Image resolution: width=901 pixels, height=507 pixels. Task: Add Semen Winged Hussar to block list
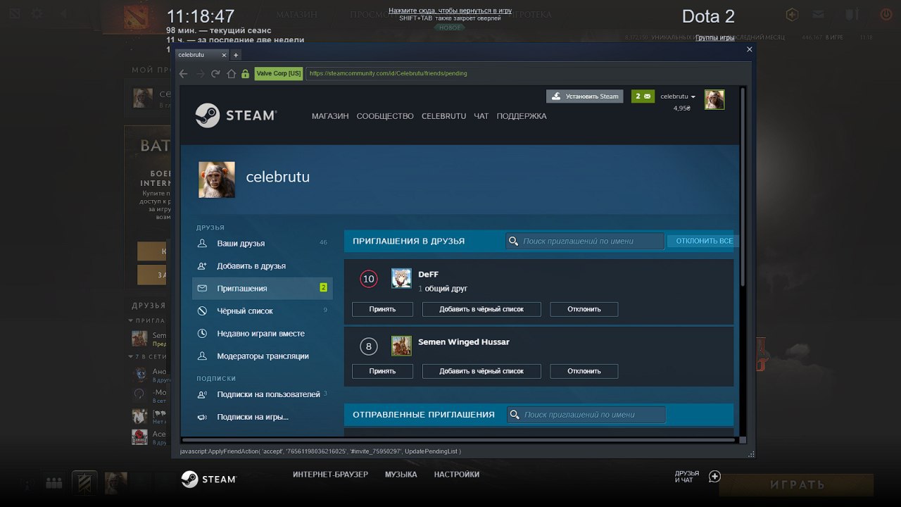click(481, 371)
